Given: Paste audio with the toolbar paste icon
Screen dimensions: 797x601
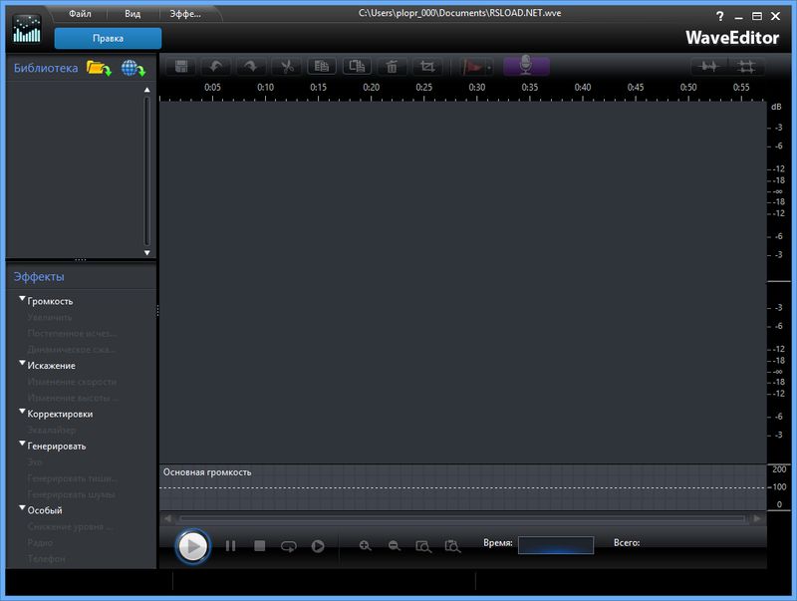Looking at the screenshot, I should [357, 66].
